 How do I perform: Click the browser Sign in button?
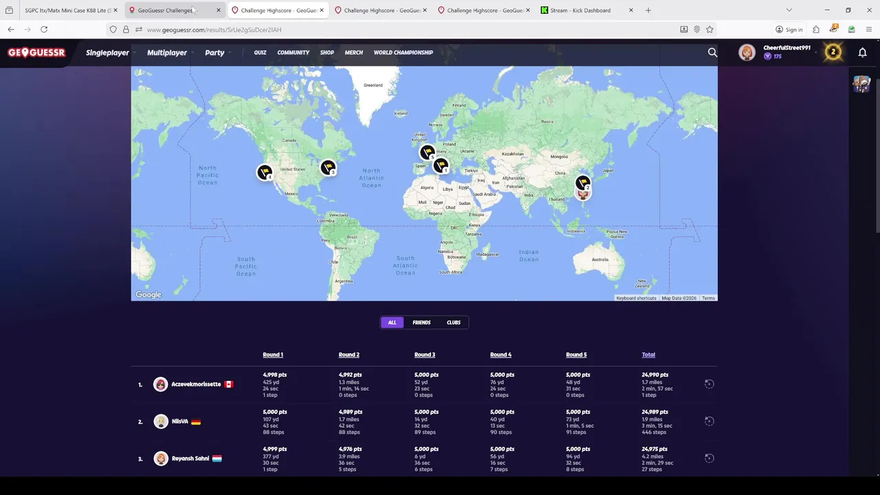789,30
